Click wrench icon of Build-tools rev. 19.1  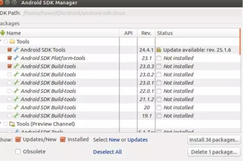[16, 115]
